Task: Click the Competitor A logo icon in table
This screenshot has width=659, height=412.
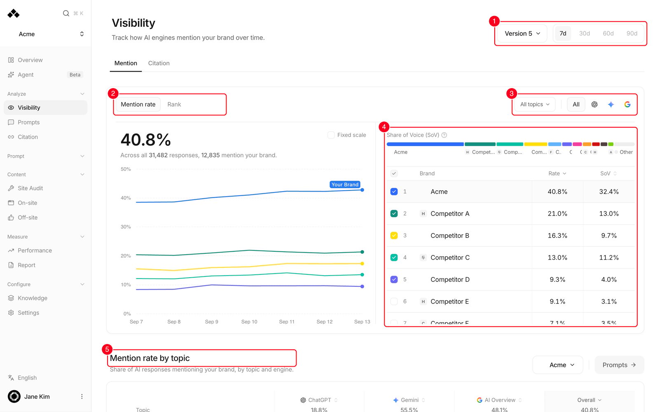Action: (x=423, y=214)
